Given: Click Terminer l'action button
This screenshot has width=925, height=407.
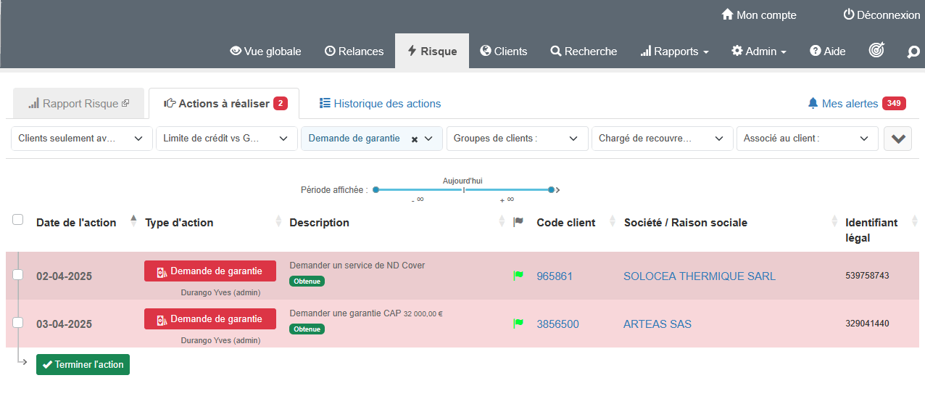Looking at the screenshot, I should click(83, 364).
